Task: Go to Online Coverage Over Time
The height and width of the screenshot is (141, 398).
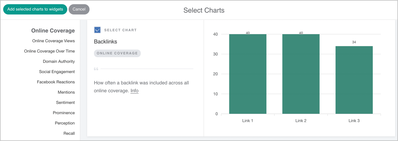Action: pos(49,51)
